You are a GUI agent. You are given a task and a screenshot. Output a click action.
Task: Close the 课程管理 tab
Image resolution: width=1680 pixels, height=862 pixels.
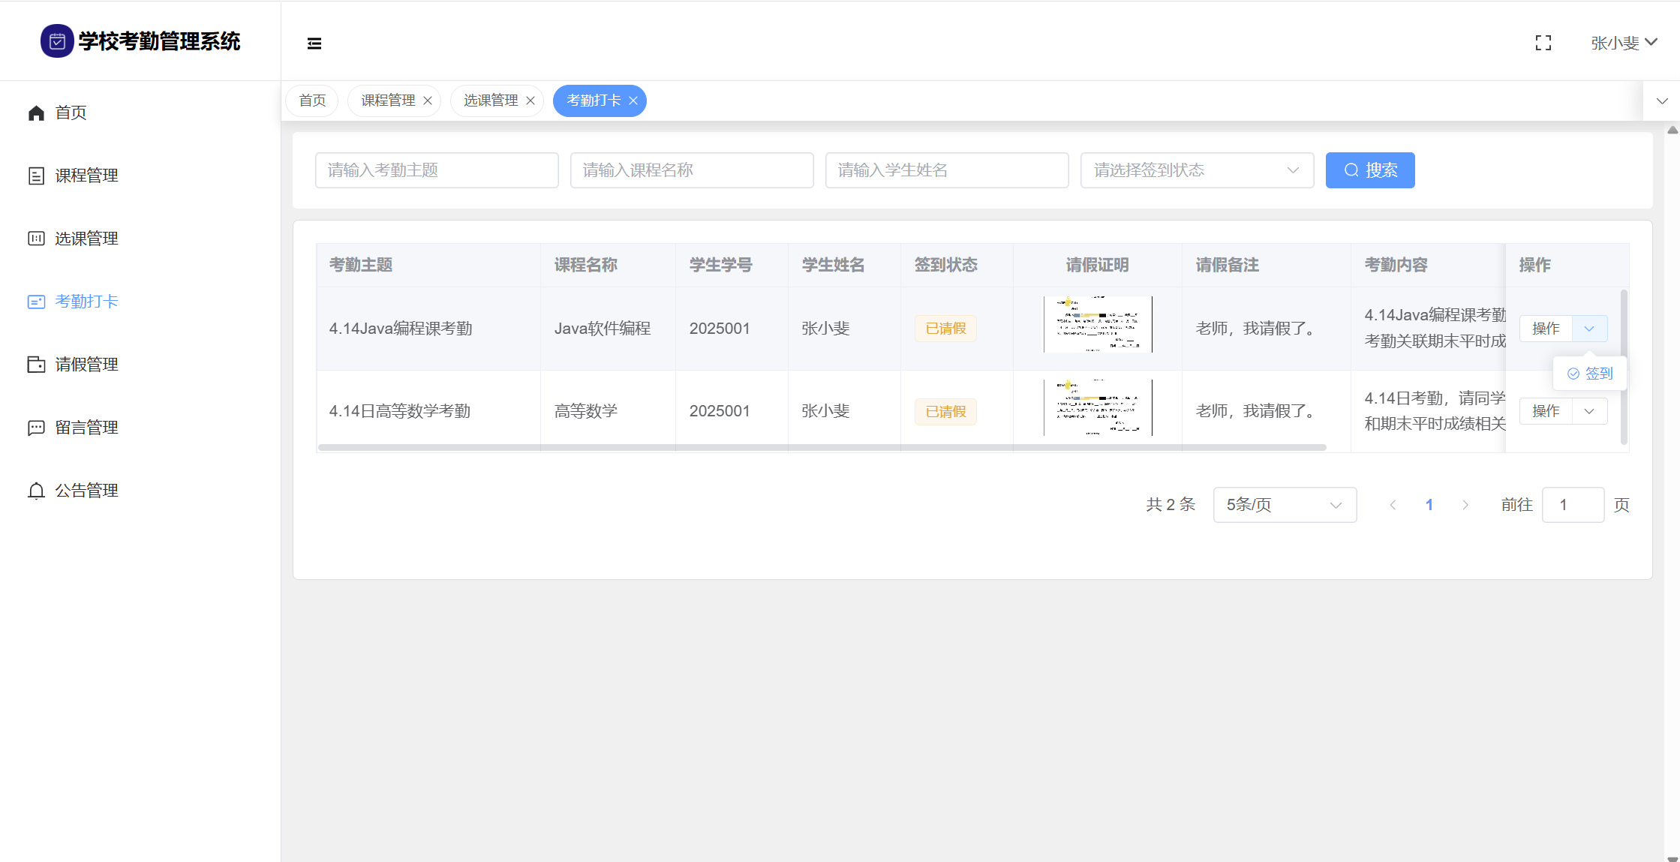pos(428,101)
